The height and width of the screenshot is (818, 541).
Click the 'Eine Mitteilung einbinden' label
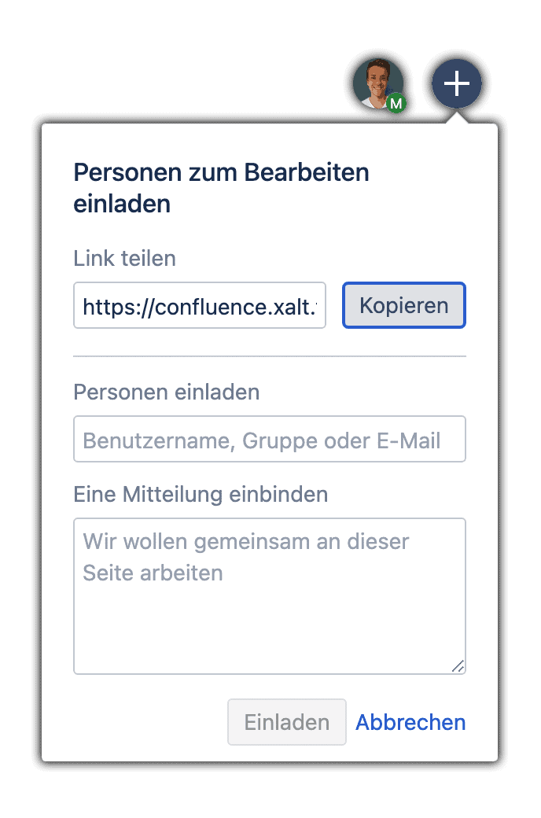(x=201, y=494)
